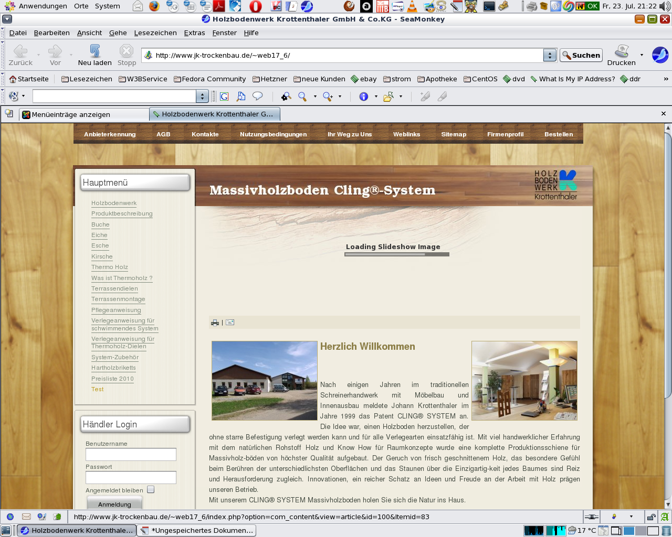Image resolution: width=672 pixels, height=537 pixels.
Task: Reload the page with Neu laden
Action: point(94,55)
